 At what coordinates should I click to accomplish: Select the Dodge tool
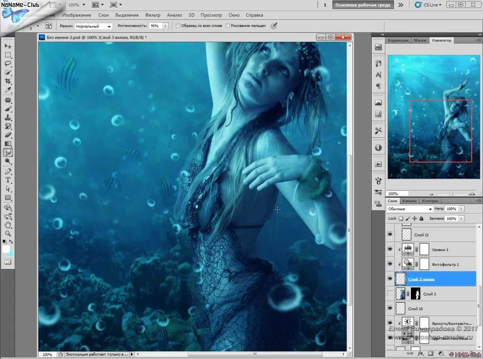pos(8,161)
